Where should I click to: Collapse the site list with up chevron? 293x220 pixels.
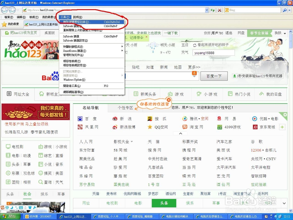click(x=180, y=133)
